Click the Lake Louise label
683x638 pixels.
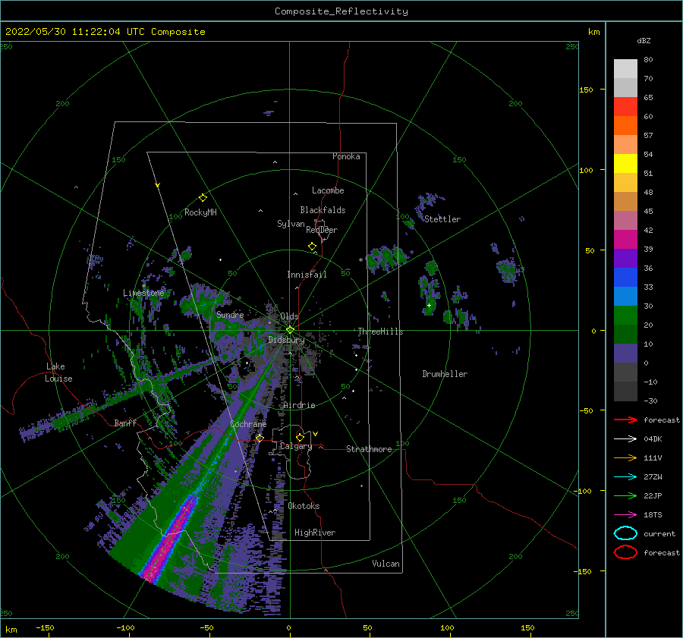[58, 372]
